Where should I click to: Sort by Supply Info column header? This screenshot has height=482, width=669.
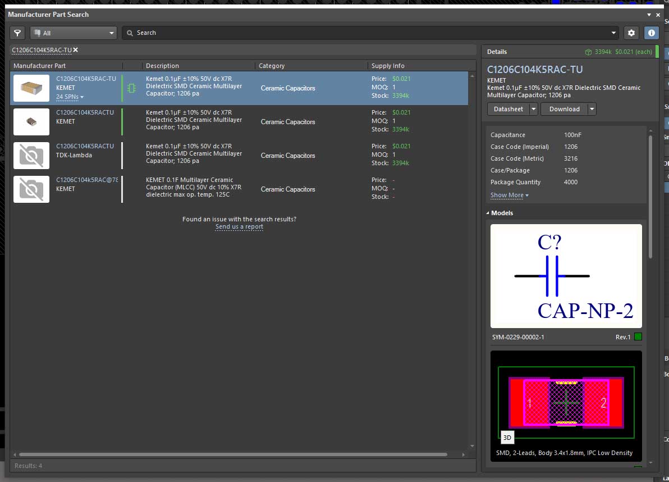388,66
